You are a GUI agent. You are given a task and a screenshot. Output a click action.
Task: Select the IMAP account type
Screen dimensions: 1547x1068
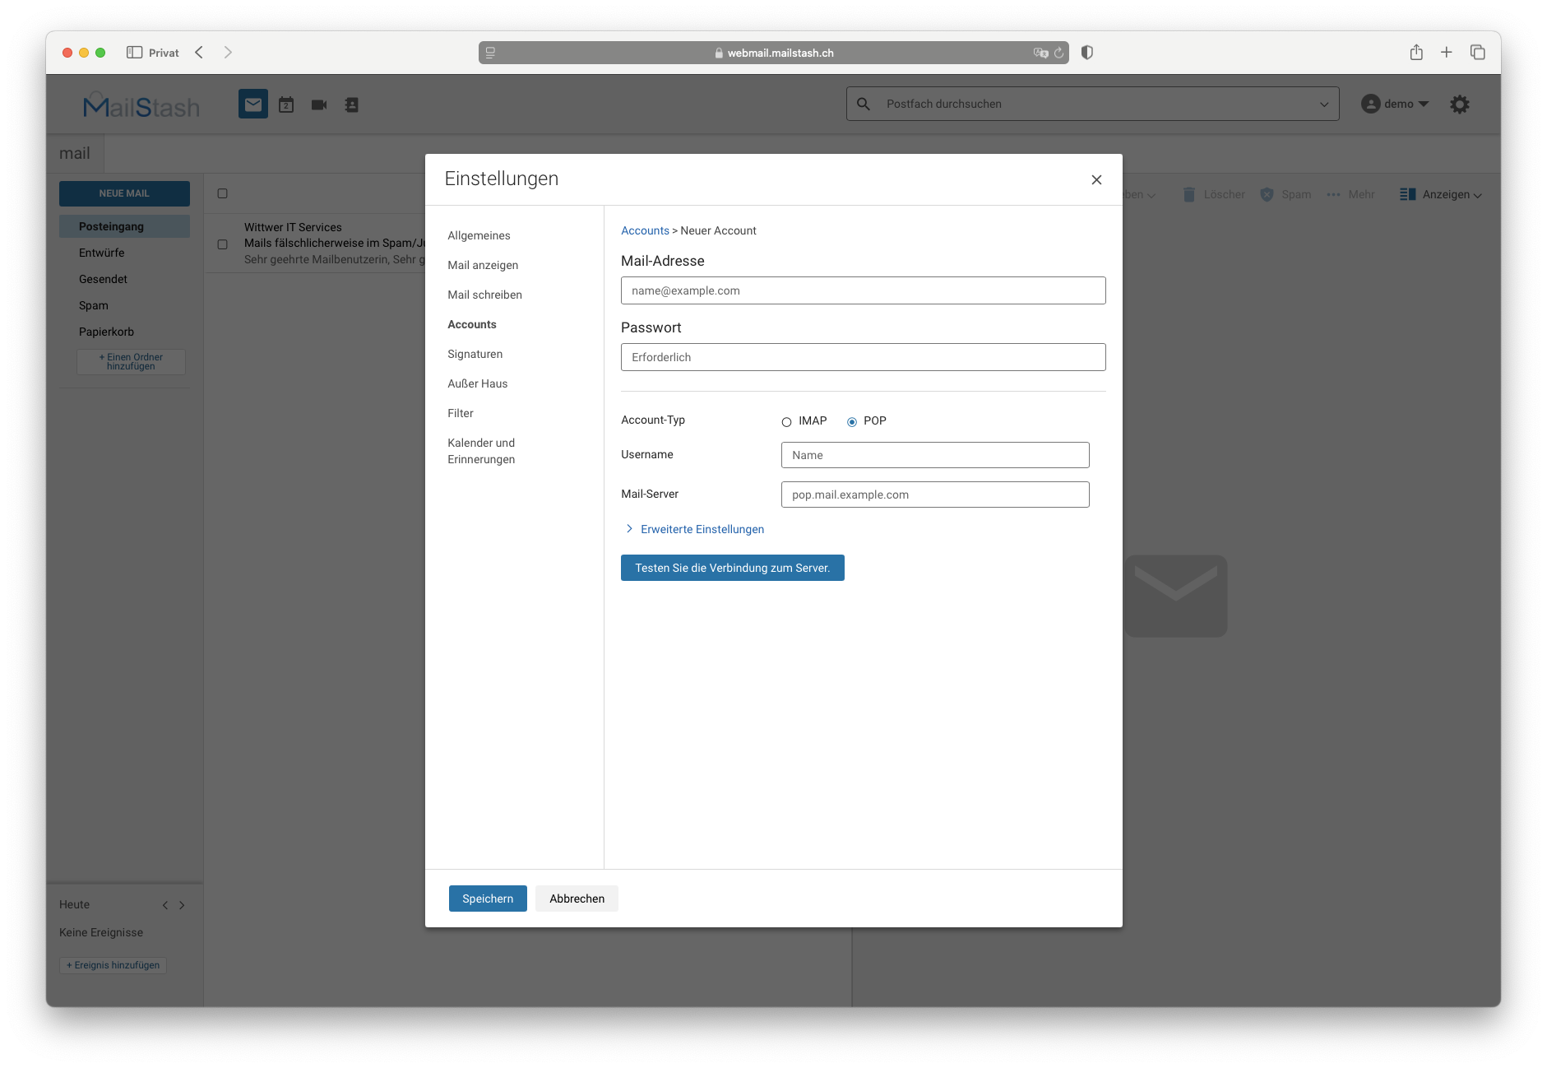(786, 422)
